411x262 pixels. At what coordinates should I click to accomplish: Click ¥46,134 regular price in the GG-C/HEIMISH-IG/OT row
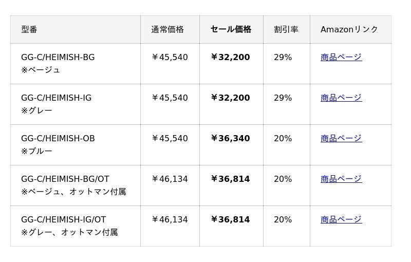point(170,219)
